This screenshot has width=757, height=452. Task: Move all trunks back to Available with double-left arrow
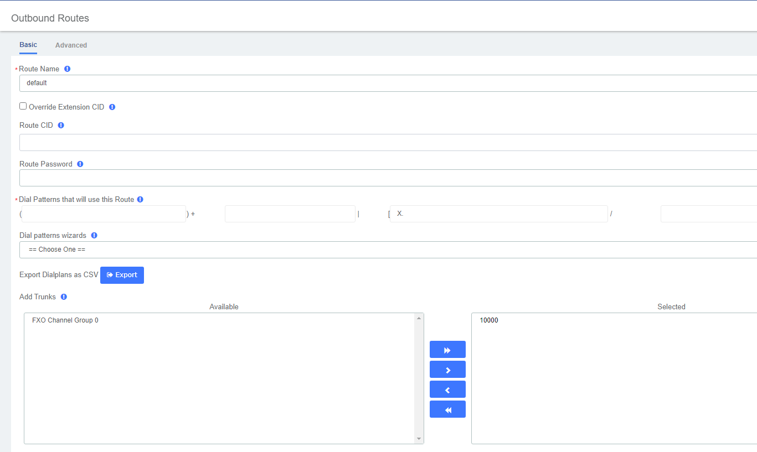[x=447, y=409]
